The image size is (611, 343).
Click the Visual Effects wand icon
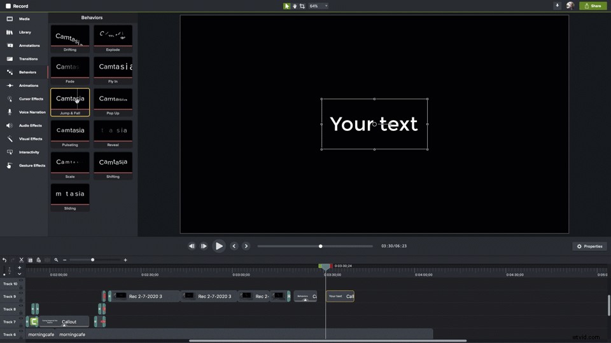coord(10,139)
